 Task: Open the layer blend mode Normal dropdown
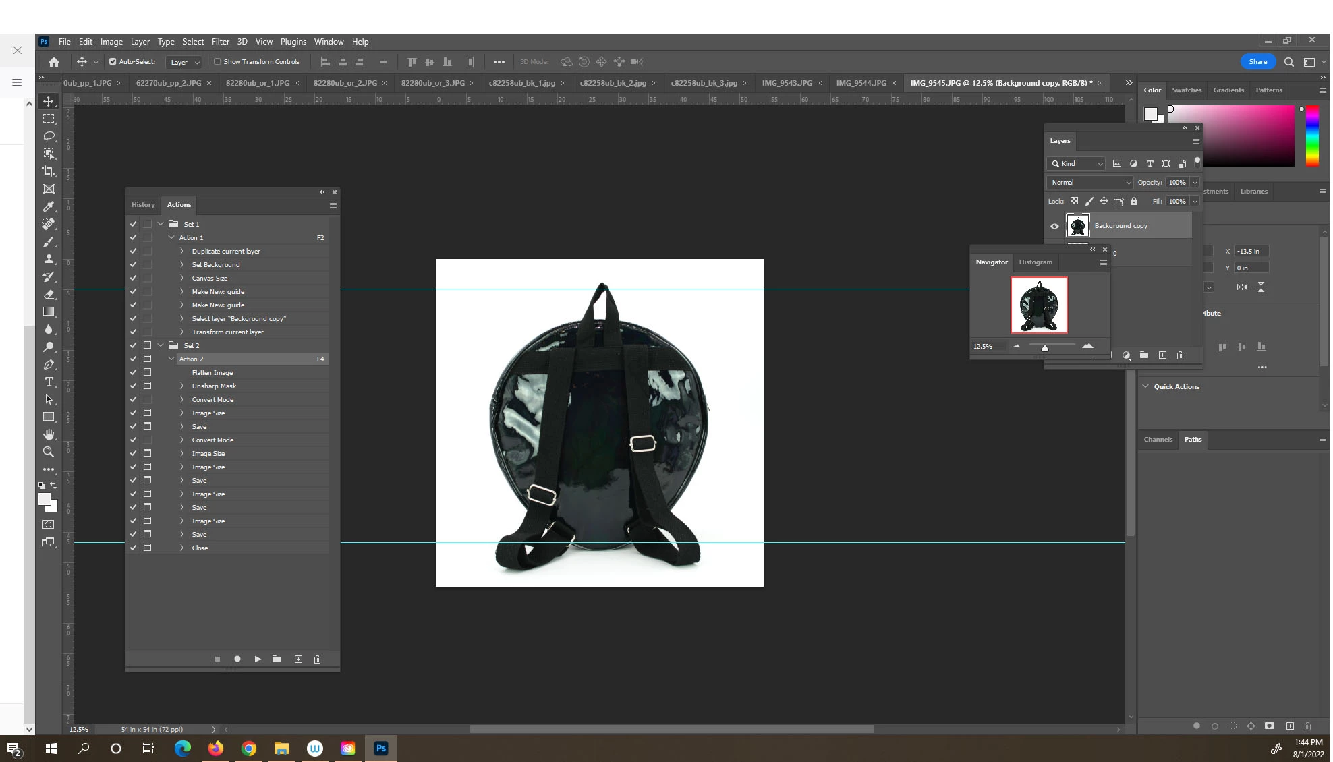(x=1090, y=182)
